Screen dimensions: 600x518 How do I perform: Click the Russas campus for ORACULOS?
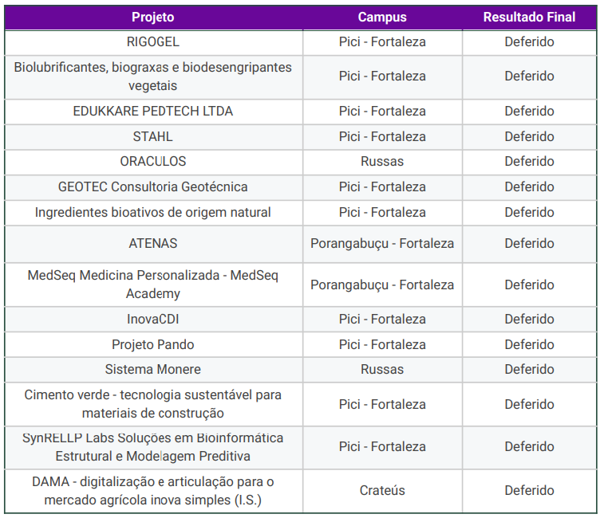(382, 161)
